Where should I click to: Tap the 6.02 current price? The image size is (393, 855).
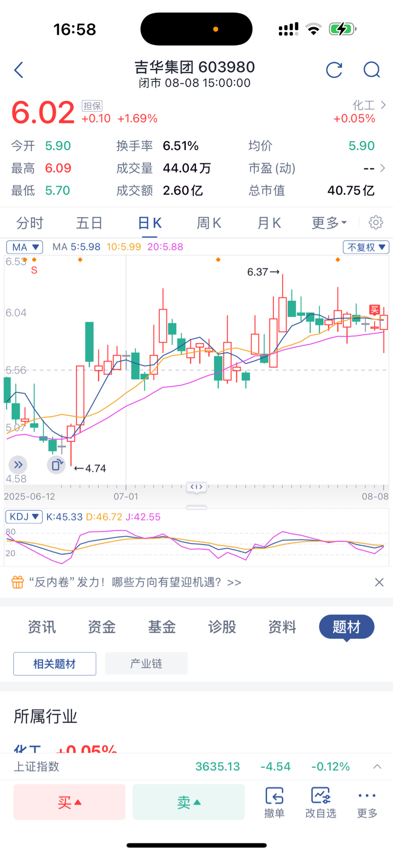[43, 113]
